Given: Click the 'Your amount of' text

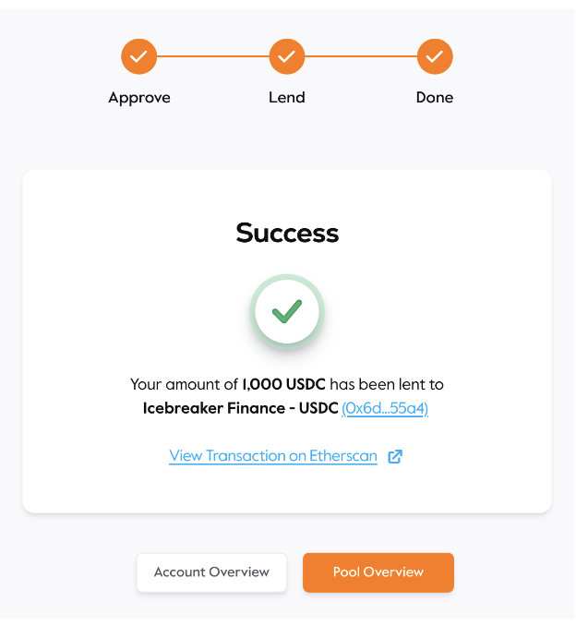Looking at the screenshot, I should [x=184, y=384].
